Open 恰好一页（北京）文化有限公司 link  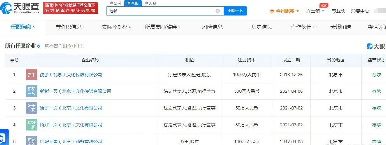pos(71,125)
